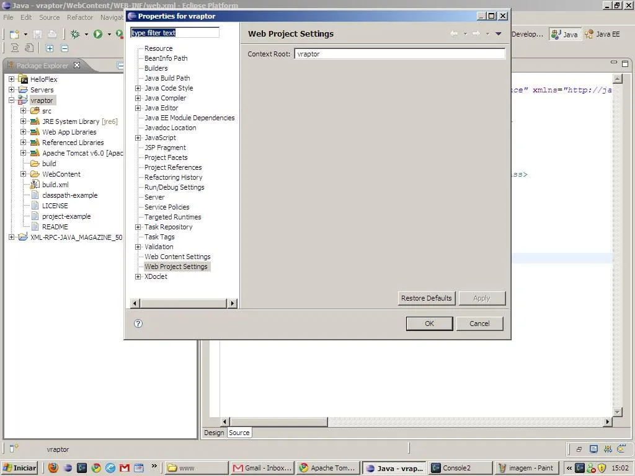
Task: Click the New wizard toolbar icon
Action: click(x=14, y=35)
